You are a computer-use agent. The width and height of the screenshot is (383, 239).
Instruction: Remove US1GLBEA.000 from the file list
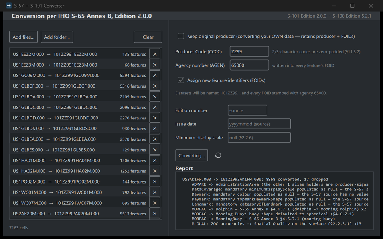(155, 139)
